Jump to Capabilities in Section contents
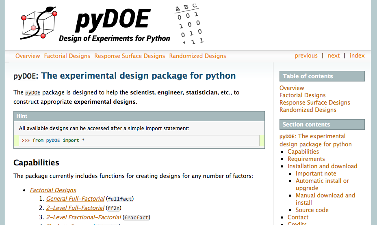The width and height of the screenshot is (377, 225). [x=303, y=152]
